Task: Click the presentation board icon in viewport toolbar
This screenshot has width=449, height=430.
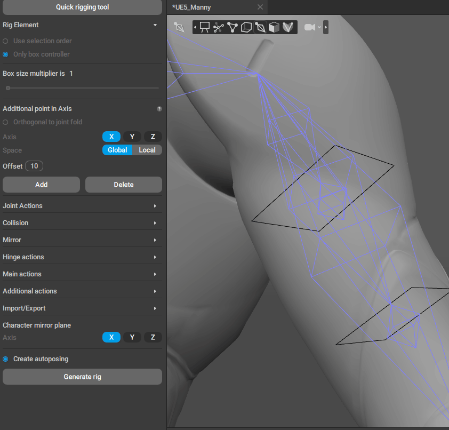Action: click(205, 27)
